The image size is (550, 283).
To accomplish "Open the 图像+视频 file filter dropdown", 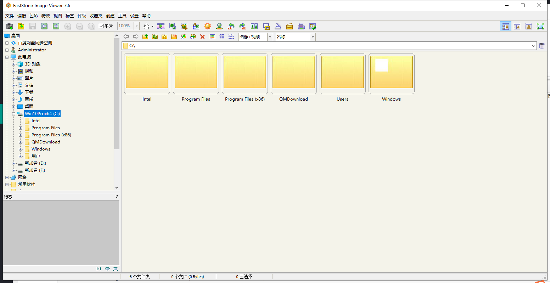I will [x=270, y=37].
